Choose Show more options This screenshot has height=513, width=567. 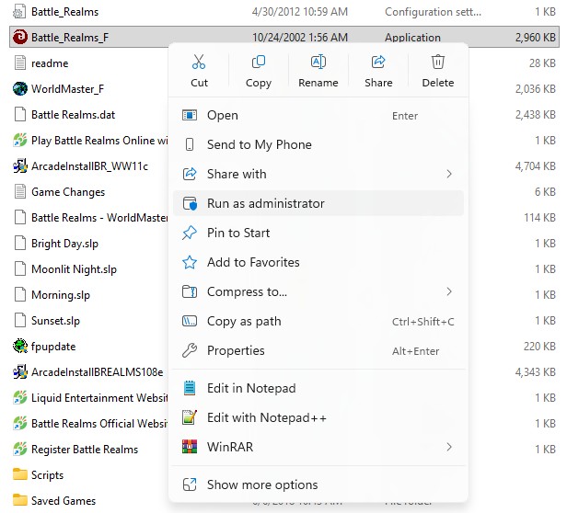(x=318, y=484)
